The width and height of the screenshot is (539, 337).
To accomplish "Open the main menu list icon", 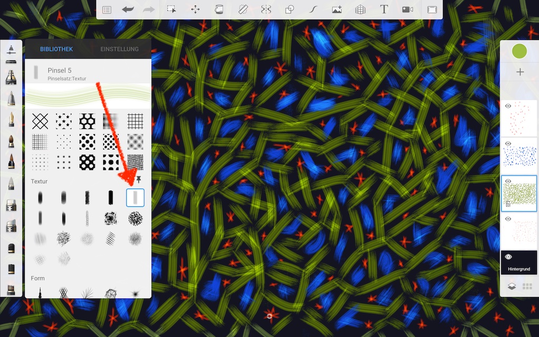I will click(106, 9).
